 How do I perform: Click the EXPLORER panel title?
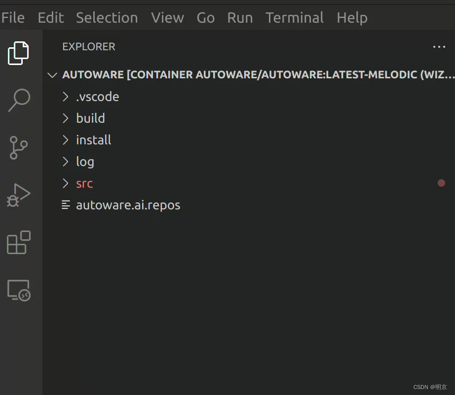pyautogui.click(x=89, y=47)
